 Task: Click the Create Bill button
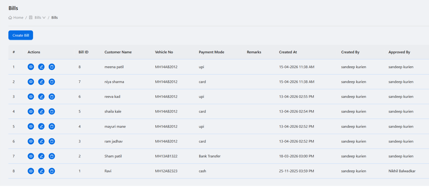(x=21, y=35)
